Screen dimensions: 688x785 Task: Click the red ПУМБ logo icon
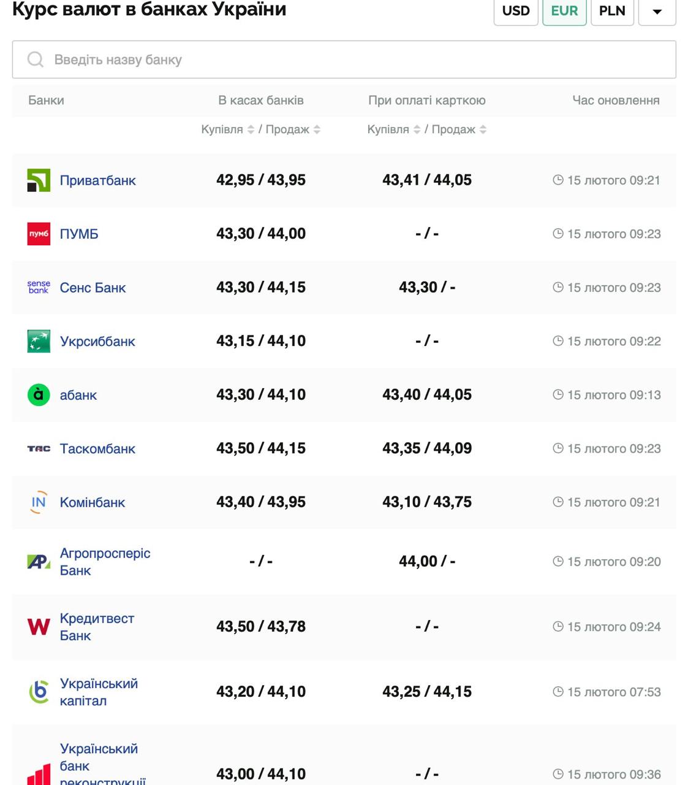coord(39,234)
